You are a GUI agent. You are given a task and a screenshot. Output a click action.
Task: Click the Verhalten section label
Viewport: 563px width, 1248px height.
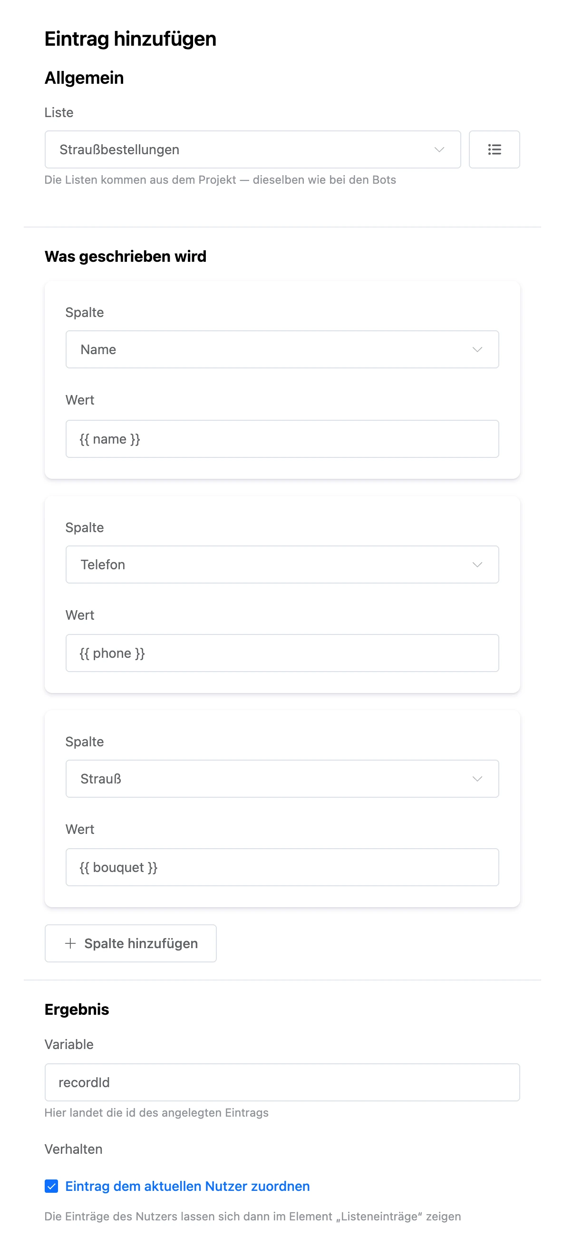coord(73,1149)
